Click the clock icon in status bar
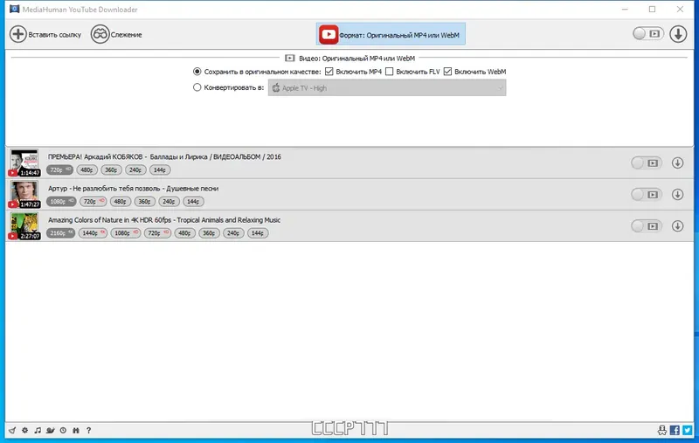The height and width of the screenshot is (443, 699). [x=63, y=430]
